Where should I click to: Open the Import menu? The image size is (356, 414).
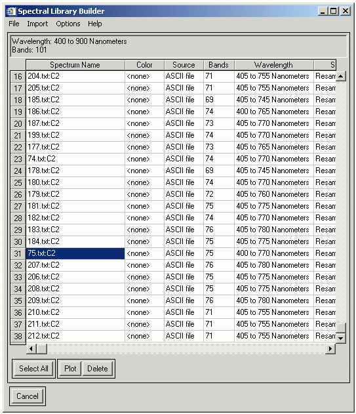37,24
